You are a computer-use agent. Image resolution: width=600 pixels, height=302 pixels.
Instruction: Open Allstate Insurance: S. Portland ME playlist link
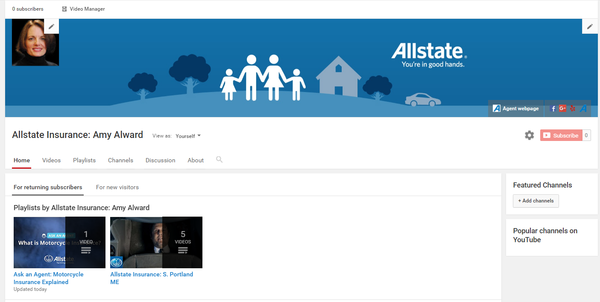152,278
